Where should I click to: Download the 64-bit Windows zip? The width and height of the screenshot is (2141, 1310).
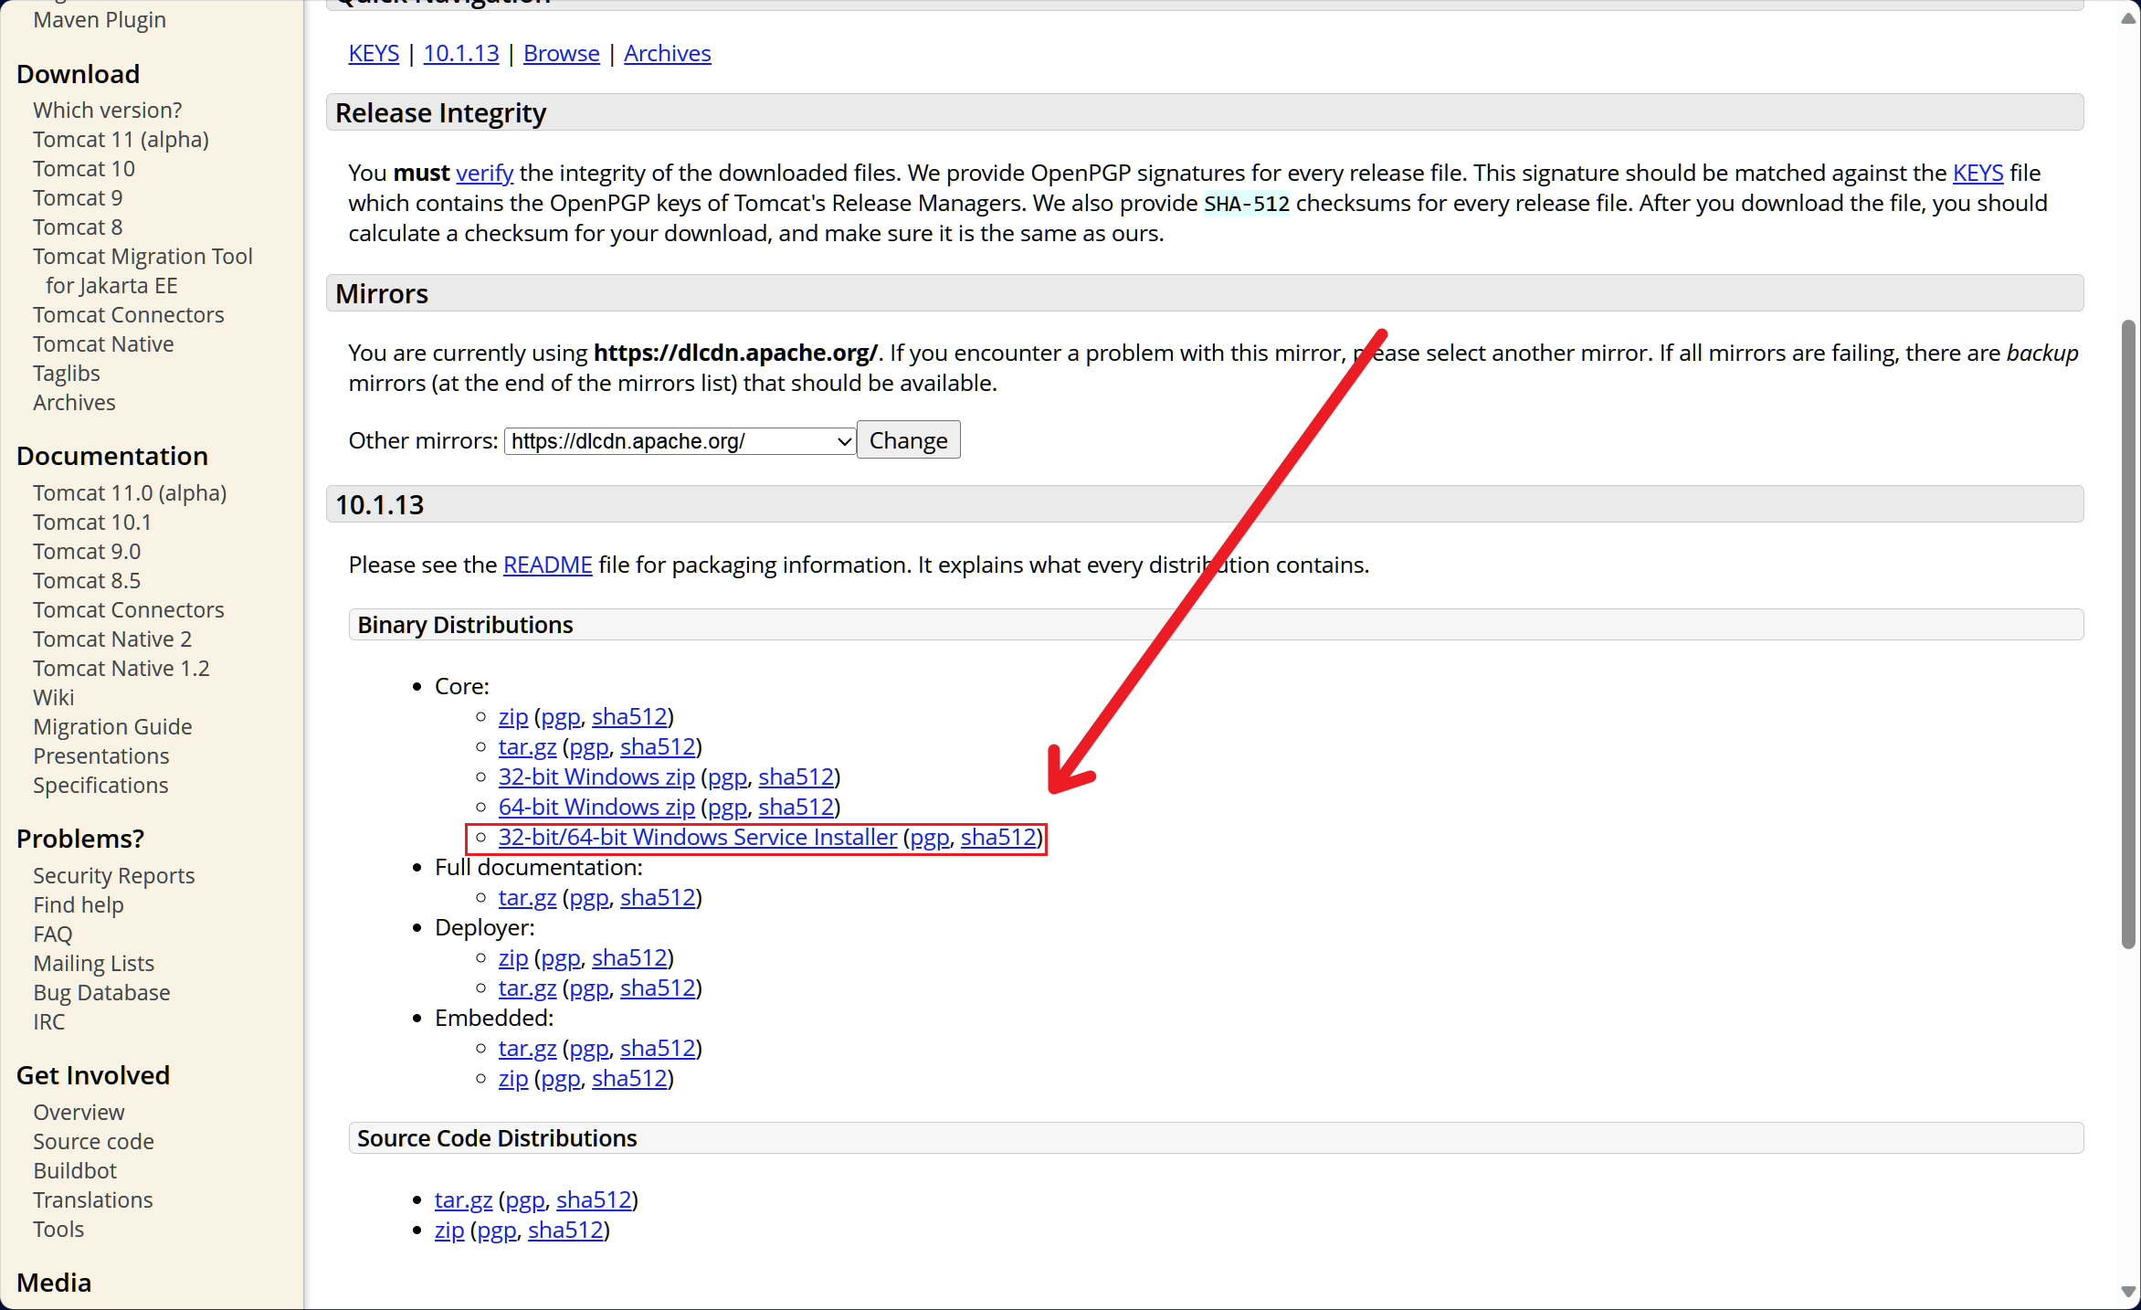click(x=596, y=808)
